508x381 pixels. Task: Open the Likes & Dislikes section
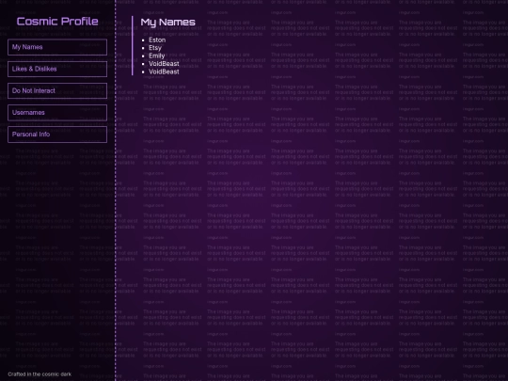tap(57, 69)
